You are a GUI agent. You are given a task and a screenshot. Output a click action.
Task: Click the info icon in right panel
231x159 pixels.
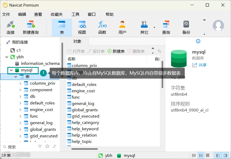[198, 41]
